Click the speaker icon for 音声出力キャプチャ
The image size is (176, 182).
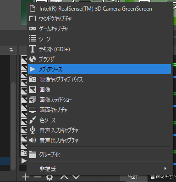coord(33,140)
